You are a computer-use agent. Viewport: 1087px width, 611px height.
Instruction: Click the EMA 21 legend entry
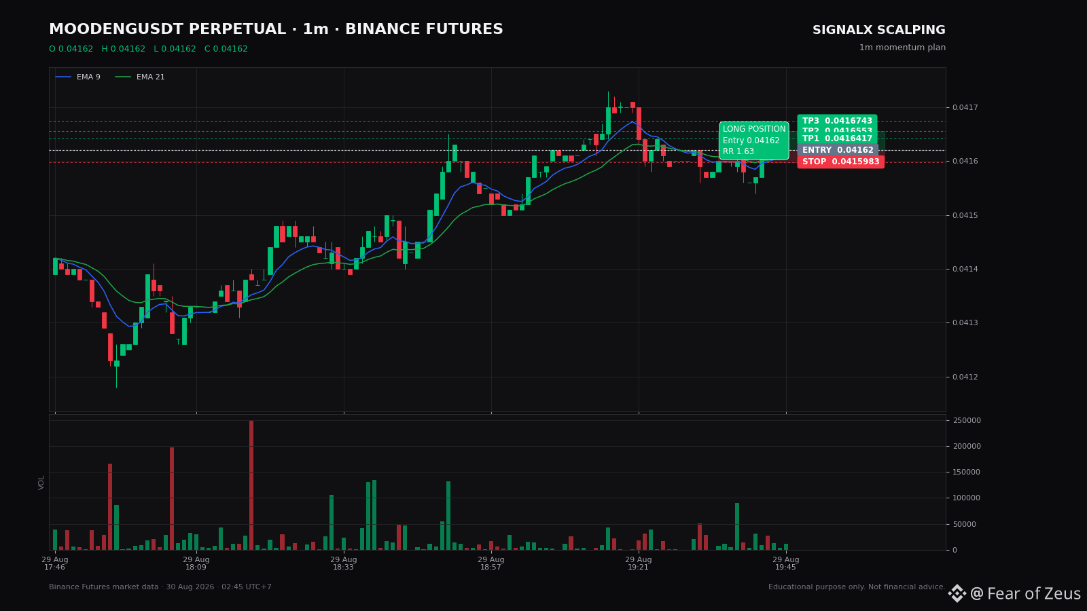tap(140, 77)
